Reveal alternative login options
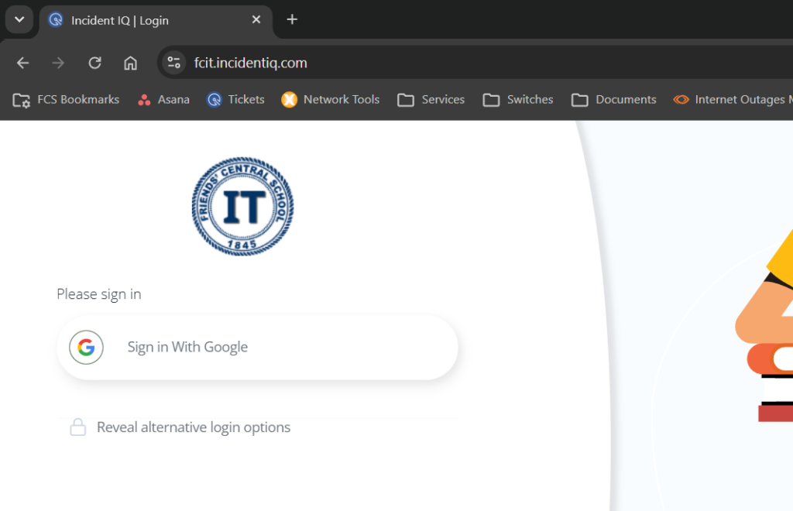The width and height of the screenshot is (793, 511). click(193, 427)
